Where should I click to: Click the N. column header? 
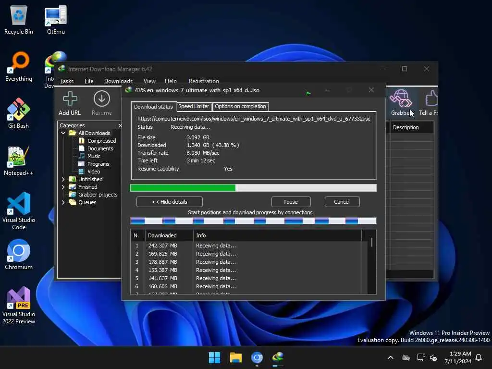(x=137, y=235)
